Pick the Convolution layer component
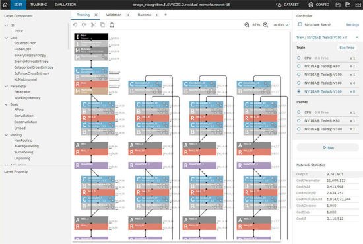The image size is (363, 244). point(24,116)
